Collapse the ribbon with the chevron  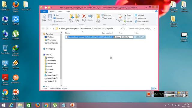[x=153, y=11]
